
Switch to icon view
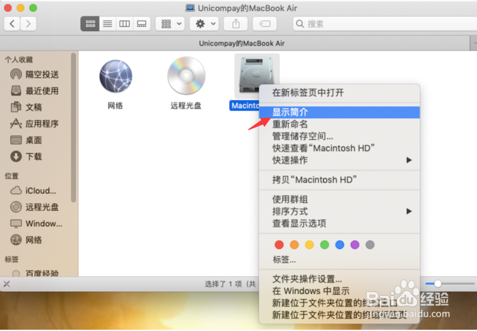pos(90,24)
